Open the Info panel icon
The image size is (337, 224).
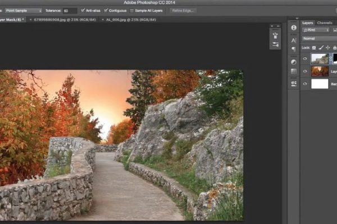[294, 28]
